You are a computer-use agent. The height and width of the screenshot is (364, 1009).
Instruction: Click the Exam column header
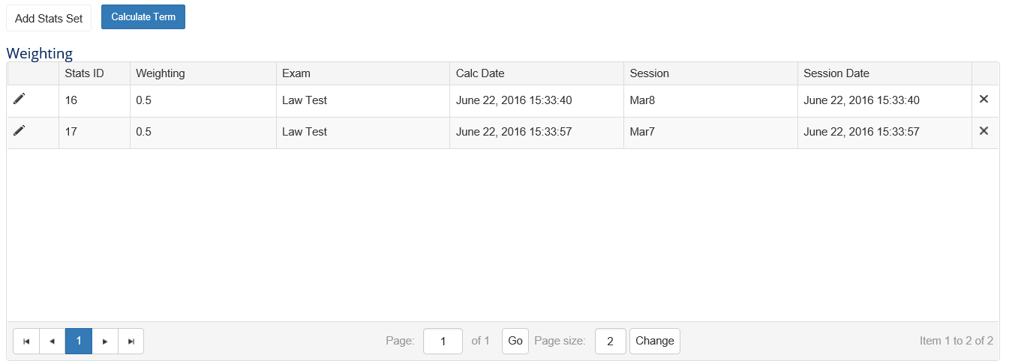296,73
